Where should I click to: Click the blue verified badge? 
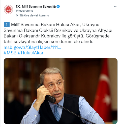pos(58,7)
